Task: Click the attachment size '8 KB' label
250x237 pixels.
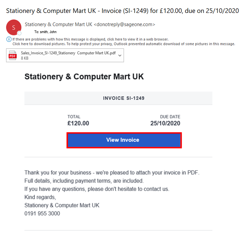Action: click(x=25, y=59)
